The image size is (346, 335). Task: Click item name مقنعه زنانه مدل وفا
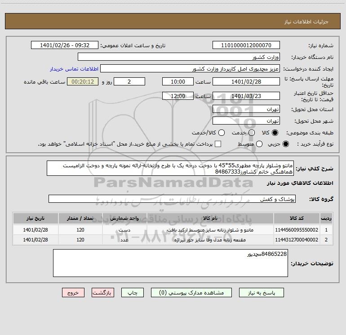[x=210, y=240]
